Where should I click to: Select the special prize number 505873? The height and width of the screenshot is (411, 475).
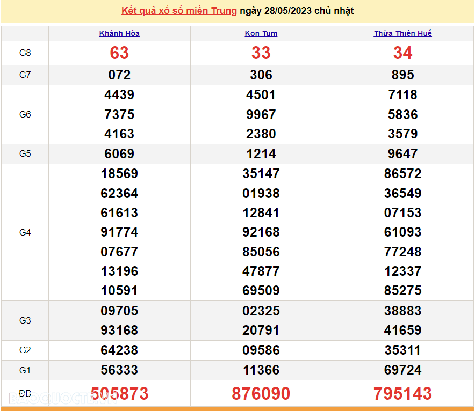pyautogui.click(x=119, y=393)
